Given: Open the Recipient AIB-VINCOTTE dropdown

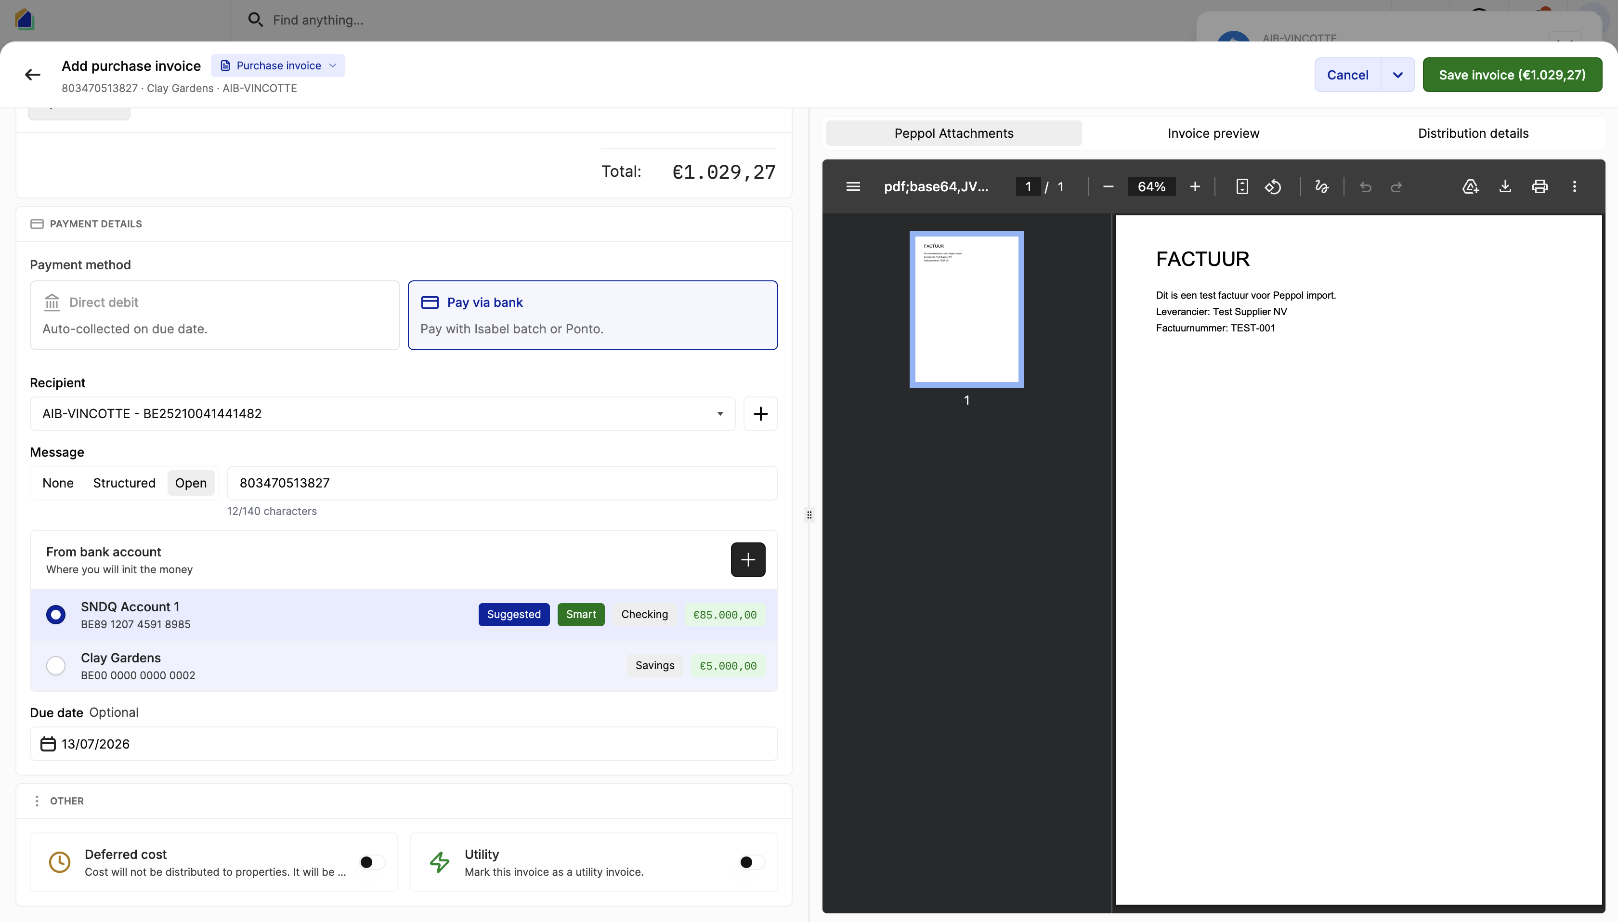Looking at the screenshot, I should [382, 413].
